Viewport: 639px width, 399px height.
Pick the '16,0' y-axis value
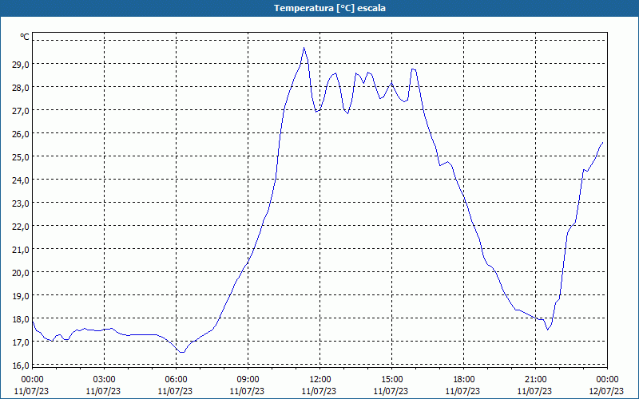point(20,365)
